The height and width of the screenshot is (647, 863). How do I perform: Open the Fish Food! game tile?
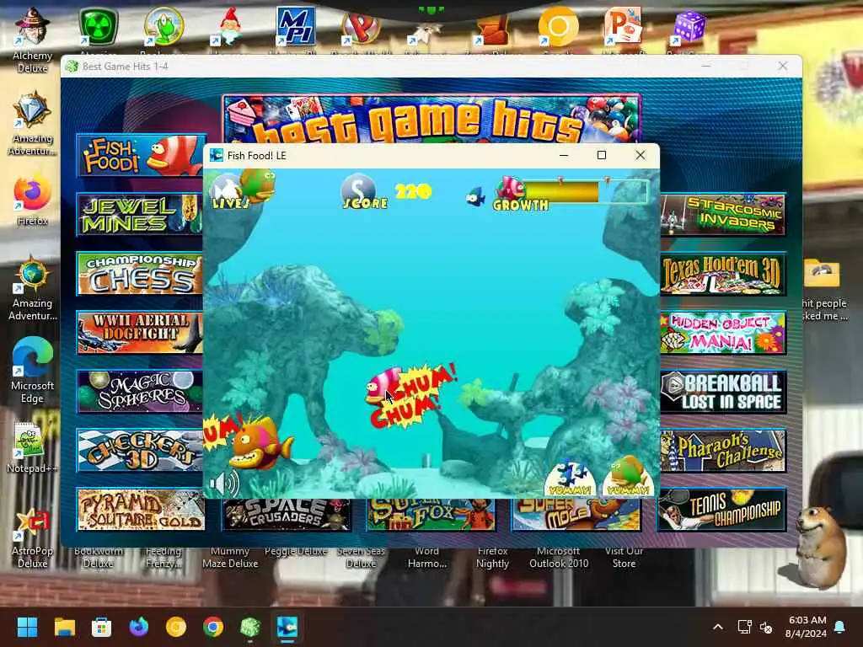141,156
